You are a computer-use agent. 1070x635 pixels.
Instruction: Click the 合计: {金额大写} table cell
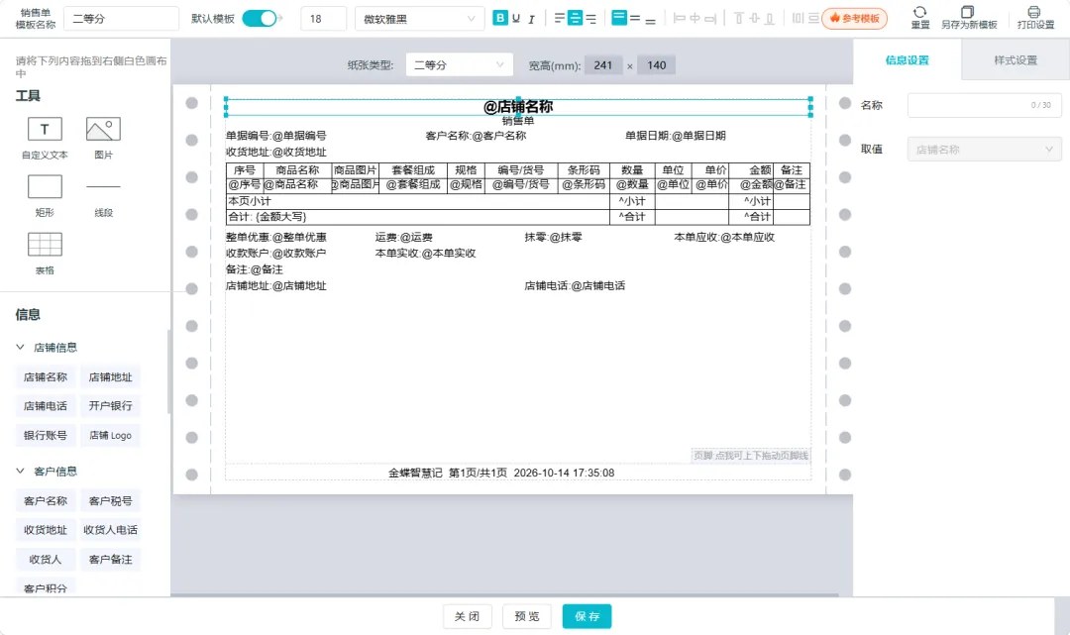[x=418, y=217]
